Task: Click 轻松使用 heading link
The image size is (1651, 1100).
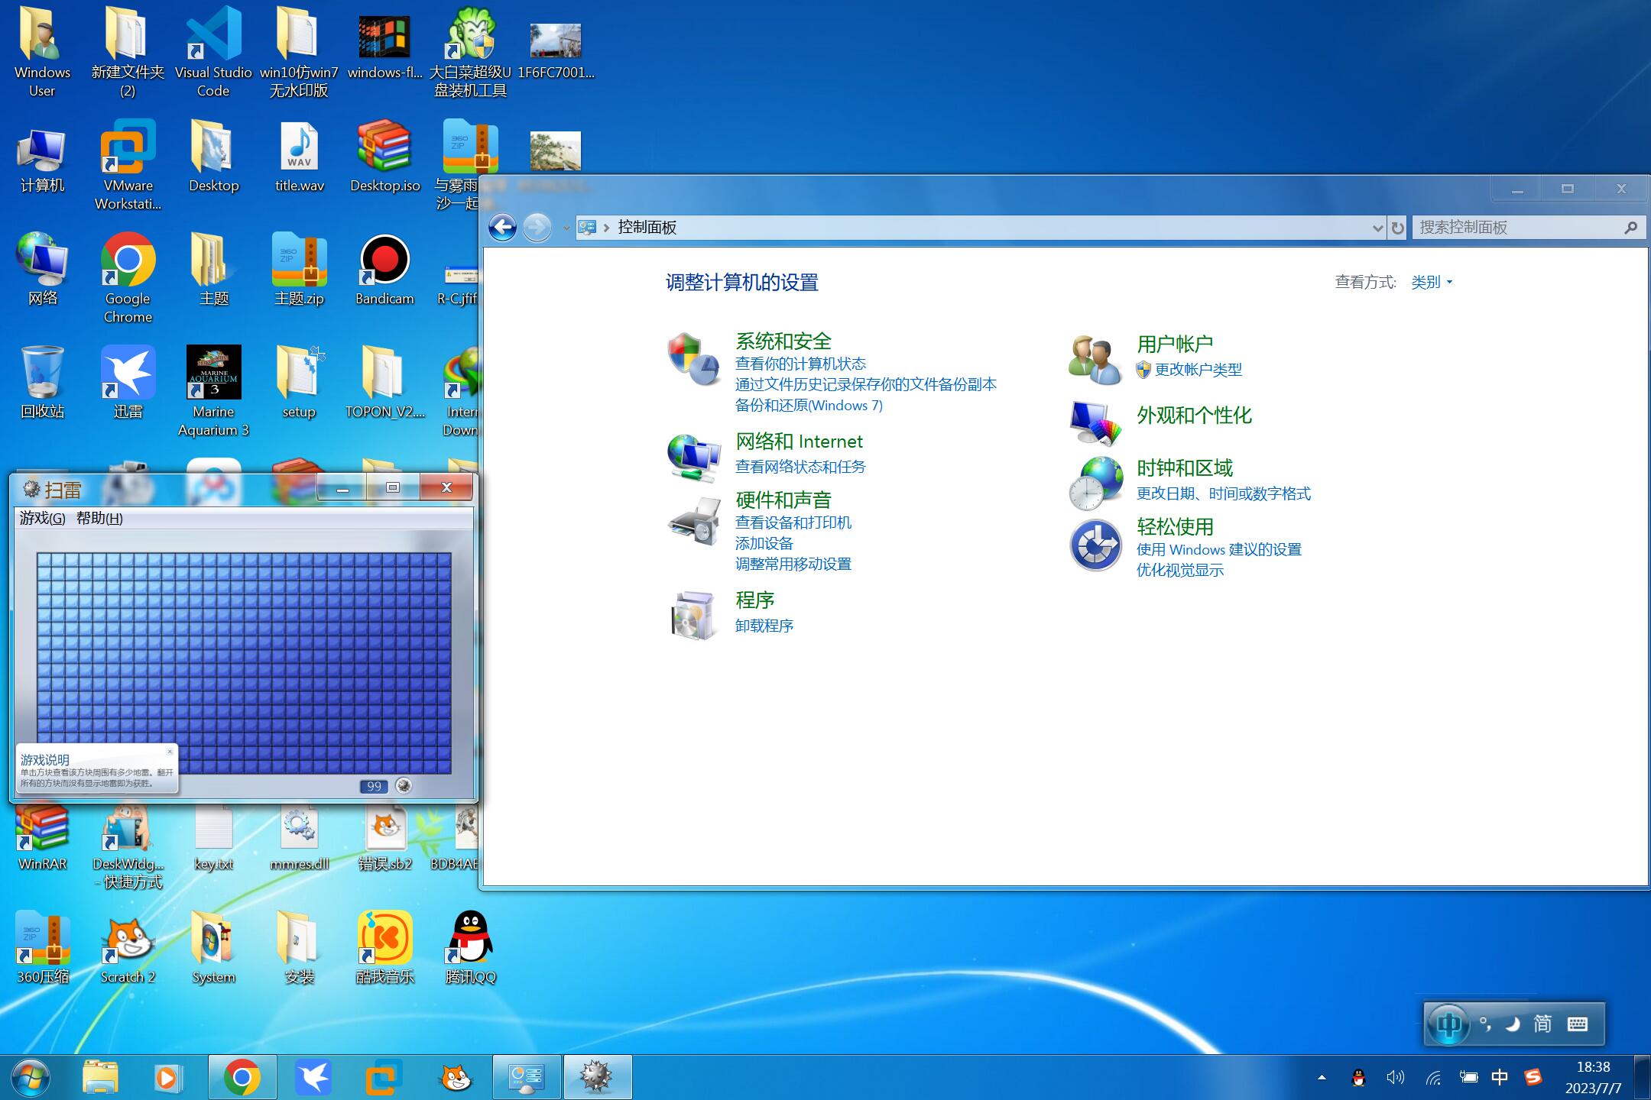Action: click(1175, 526)
